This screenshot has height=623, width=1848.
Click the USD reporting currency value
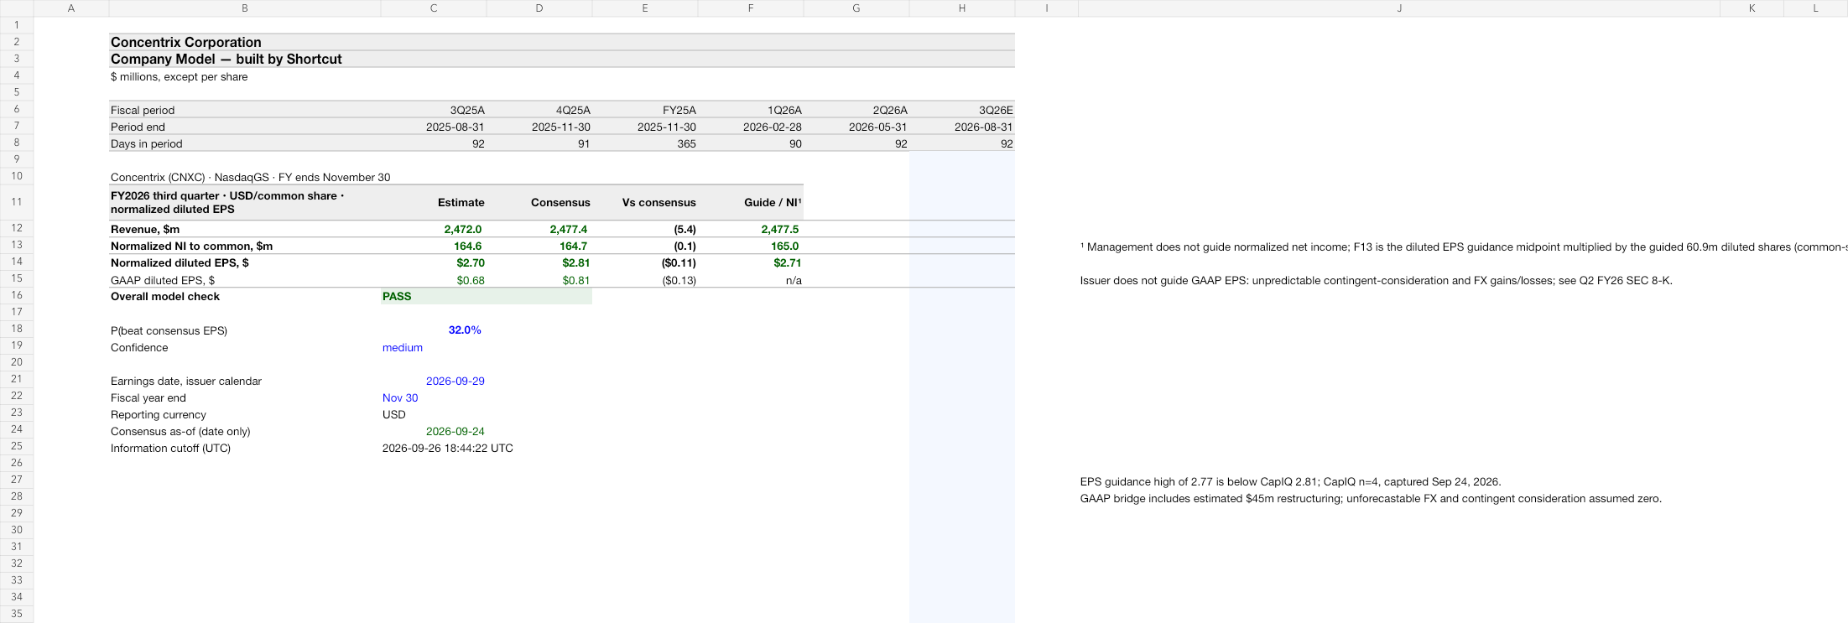click(x=434, y=414)
